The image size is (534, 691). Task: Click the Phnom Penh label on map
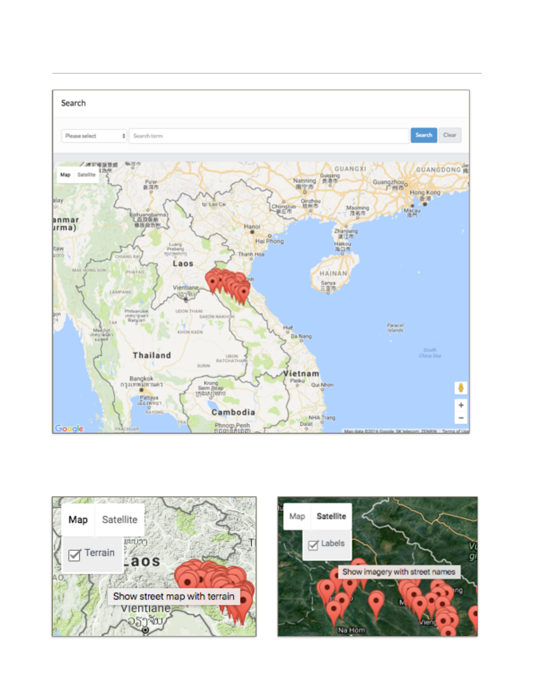232,425
